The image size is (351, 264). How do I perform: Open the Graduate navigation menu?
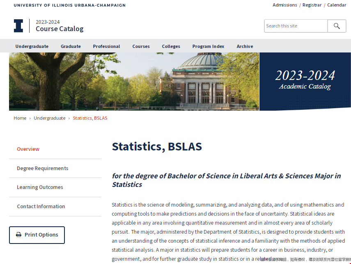point(70,46)
